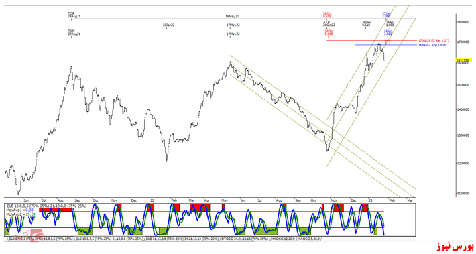Click the yellow 1611956 current price label

[463, 60]
